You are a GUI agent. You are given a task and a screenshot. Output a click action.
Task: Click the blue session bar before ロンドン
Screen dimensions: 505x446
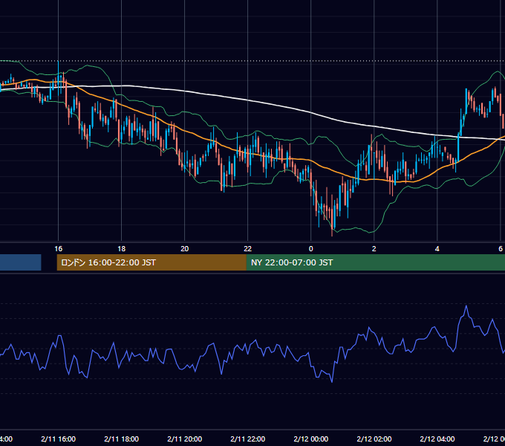tap(21, 262)
